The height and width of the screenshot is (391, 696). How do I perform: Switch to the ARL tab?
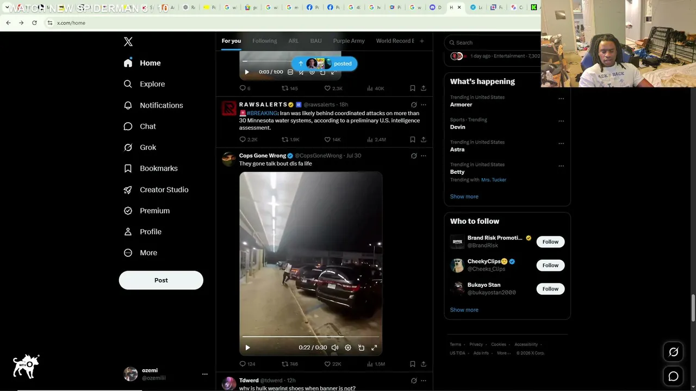coord(294,41)
